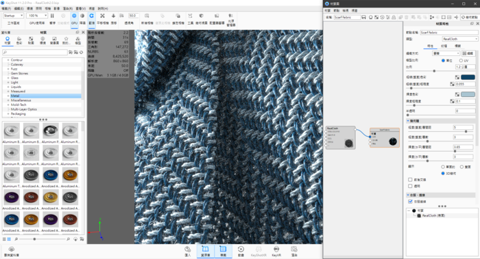The height and width of the screenshot is (259, 480).
Task: Click the Edit button beside weave pattern
Action: [x=468, y=53]
